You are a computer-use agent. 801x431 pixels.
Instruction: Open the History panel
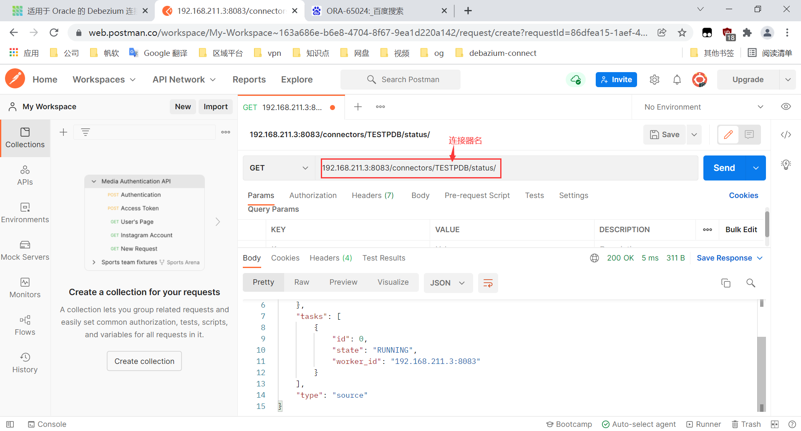click(x=25, y=362)
